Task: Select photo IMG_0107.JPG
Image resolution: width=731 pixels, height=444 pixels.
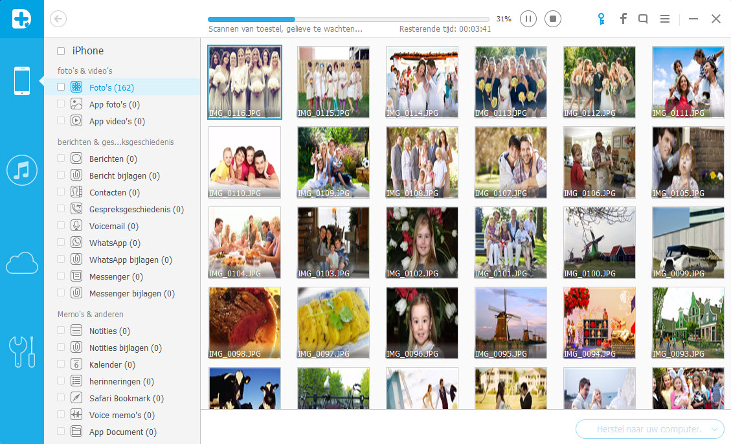Action: point(510,162)
